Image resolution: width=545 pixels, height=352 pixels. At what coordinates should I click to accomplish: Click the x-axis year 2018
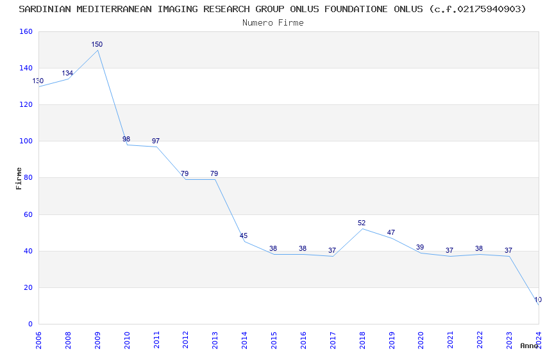pos(362,340)
